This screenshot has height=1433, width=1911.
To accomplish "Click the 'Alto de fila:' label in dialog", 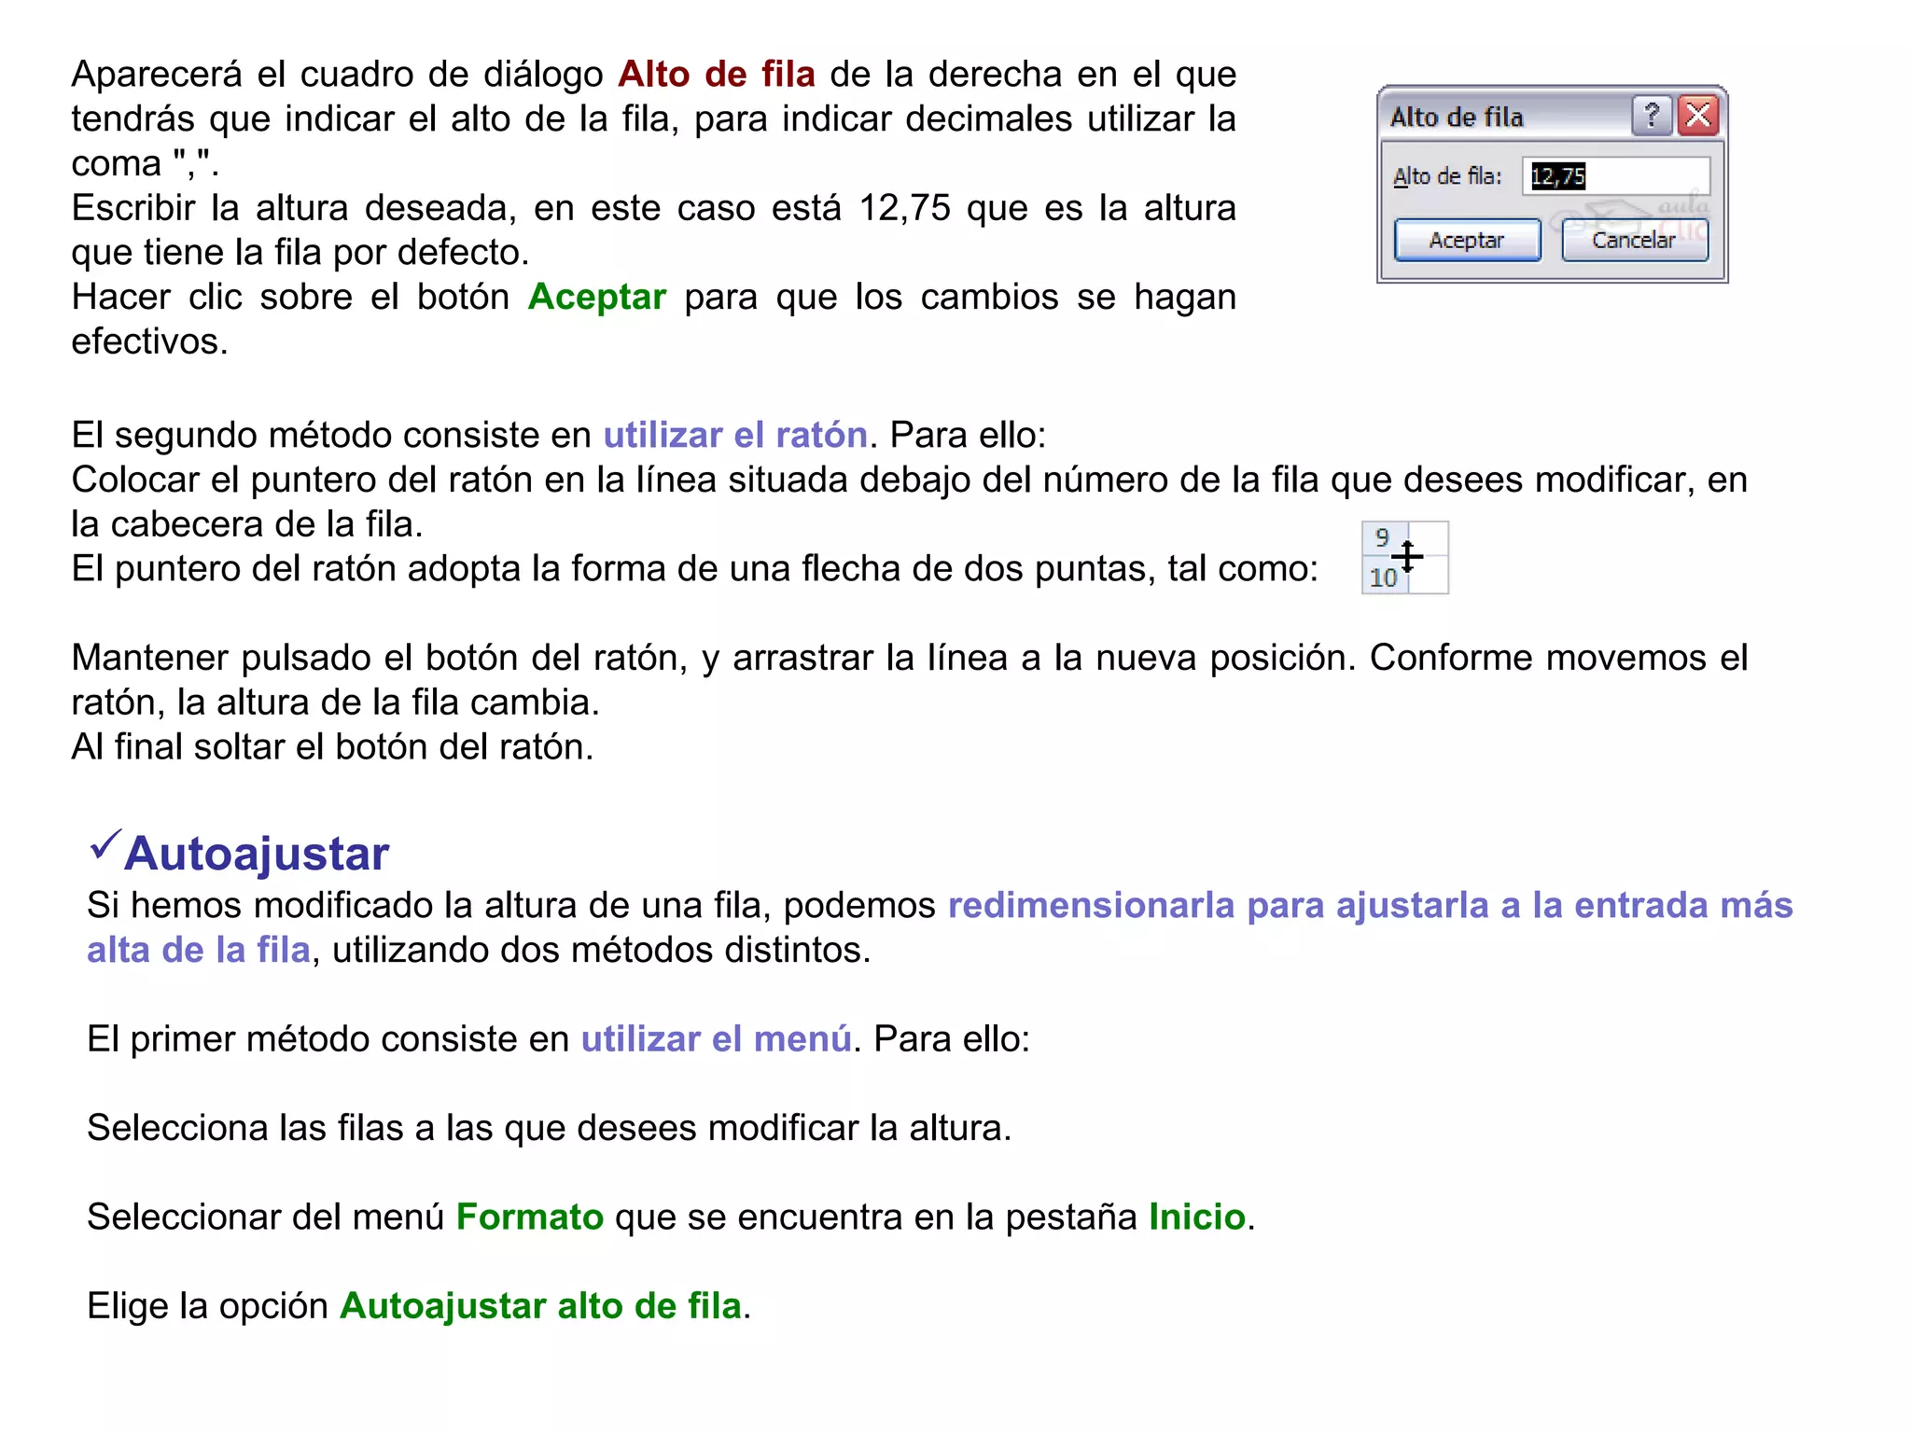I will click(1446, 176).
